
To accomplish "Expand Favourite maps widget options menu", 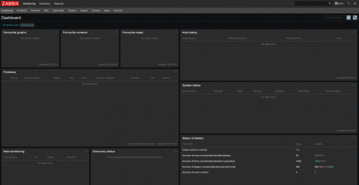I will click(175, 32).
